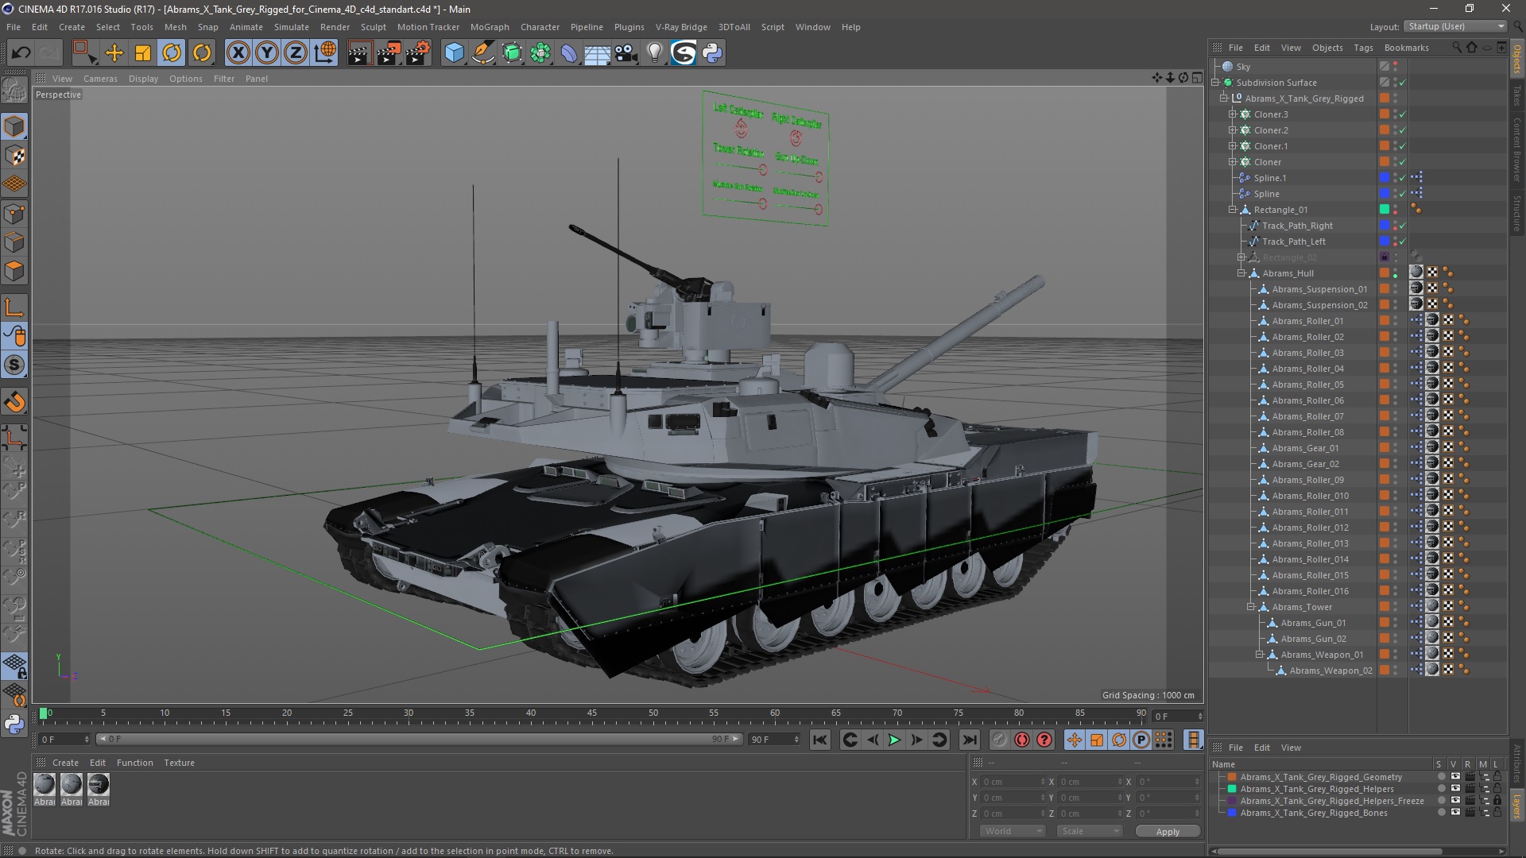1526x858 pixels.
Task: Toggle the X-axis lock icon
Action: click(238, 53)
